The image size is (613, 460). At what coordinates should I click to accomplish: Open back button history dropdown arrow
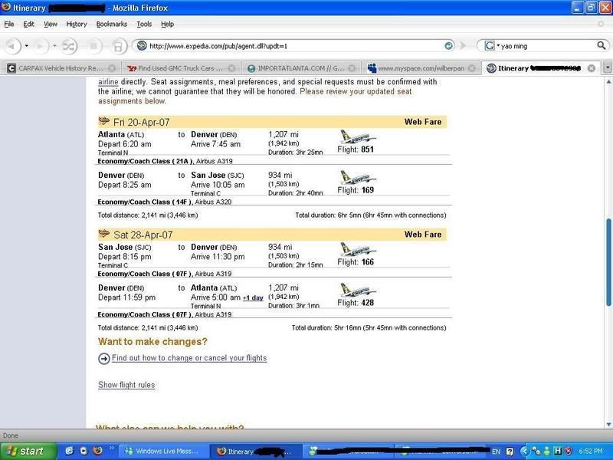tap(27, 46)
